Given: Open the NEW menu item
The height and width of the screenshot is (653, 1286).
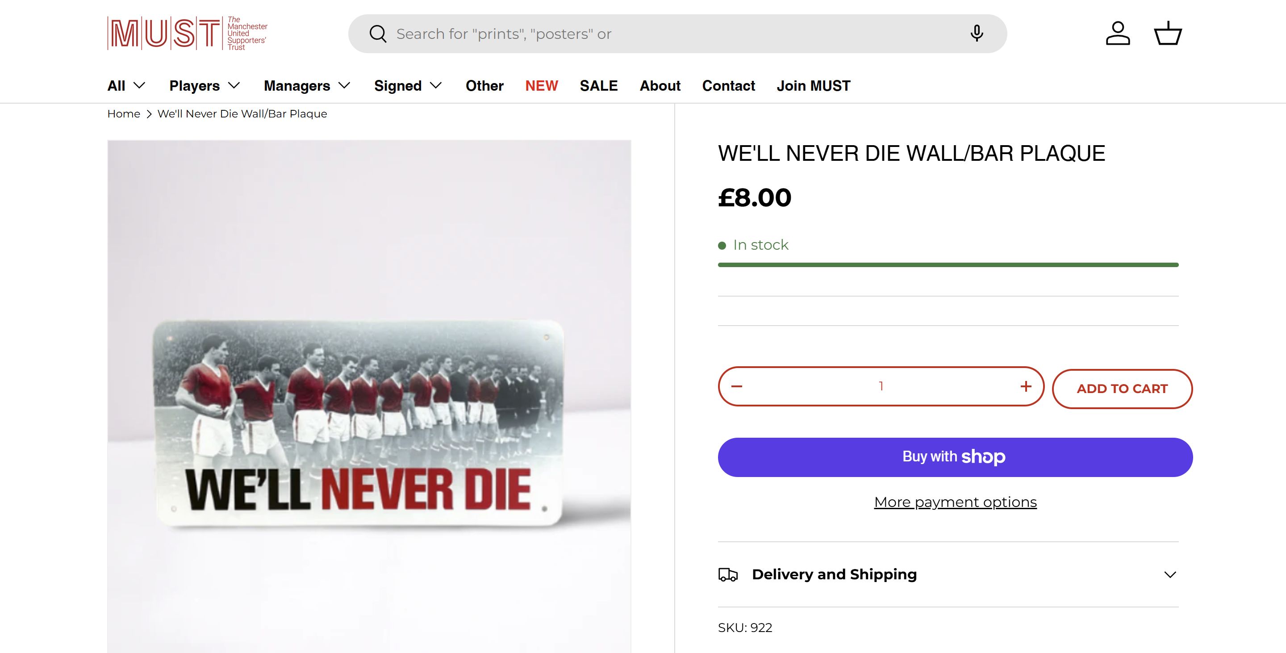Looking at the screenshot, I should point(541,86).
